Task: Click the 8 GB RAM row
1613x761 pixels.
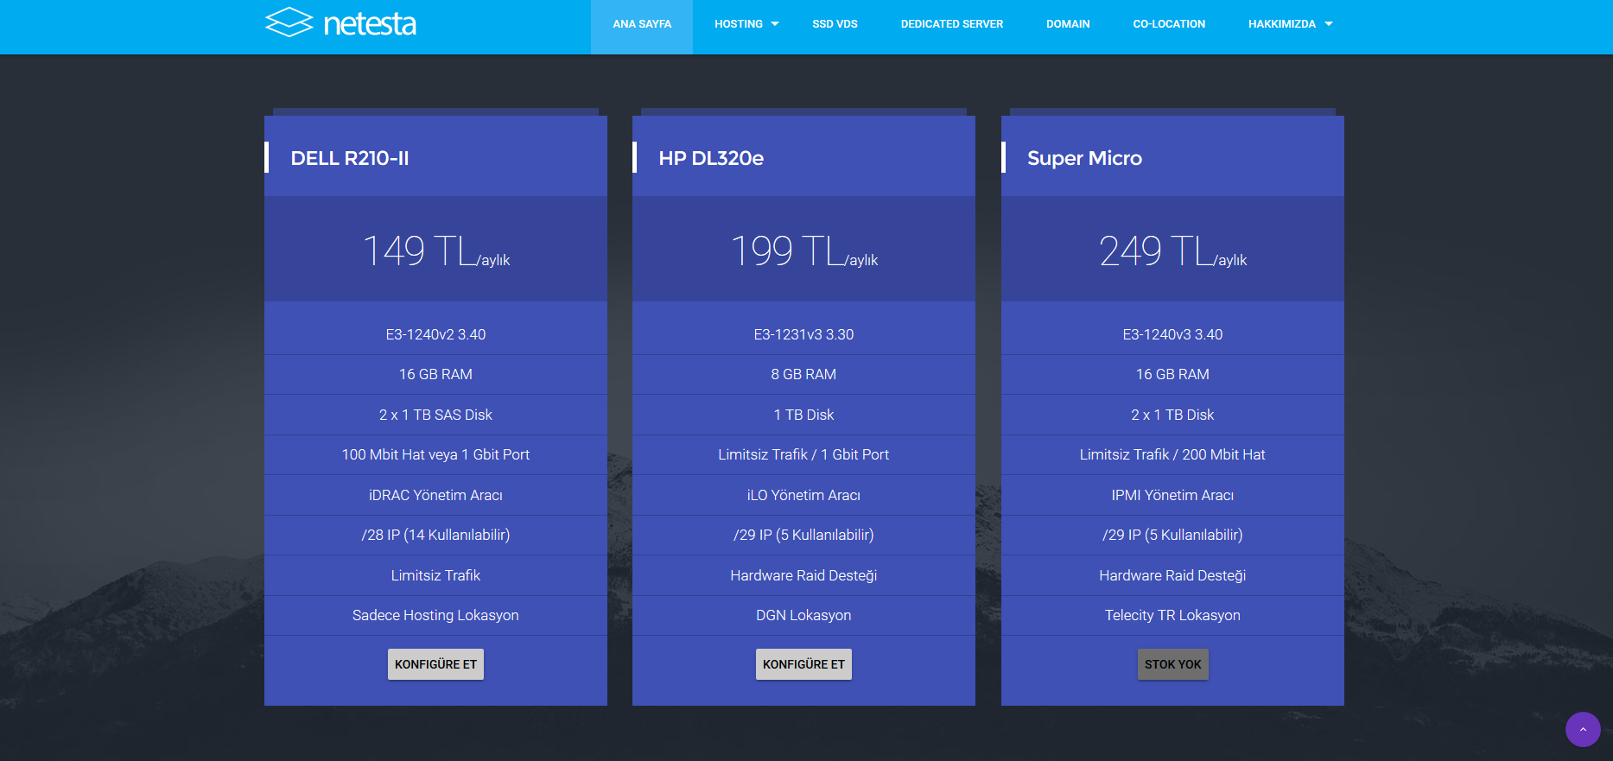Action: [x=803, y=374]
